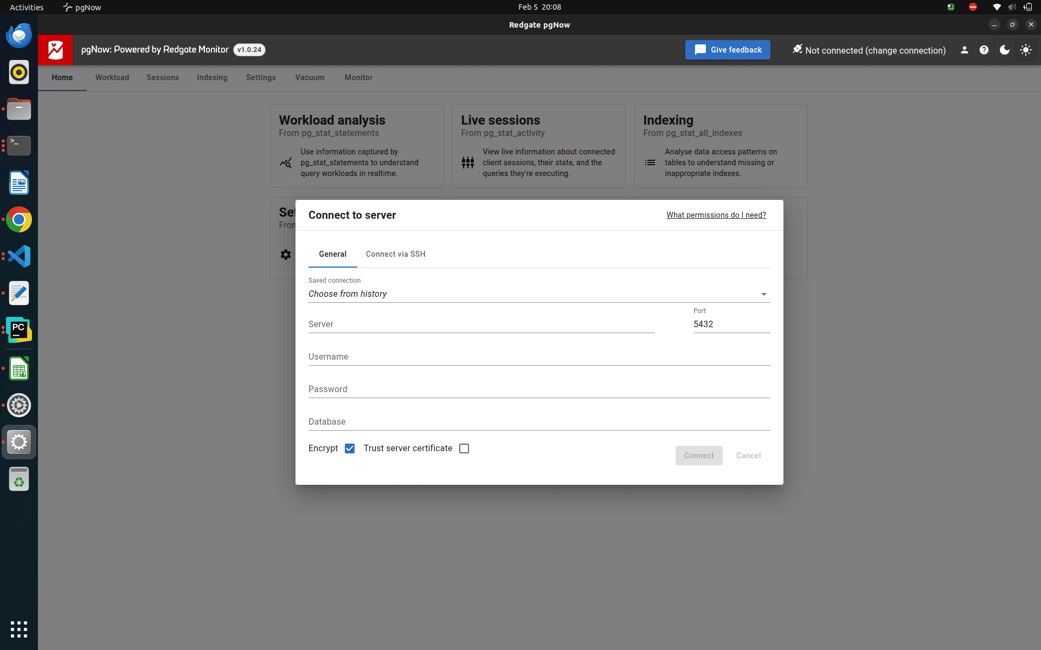This screenshot has height=650, width=1041.
Task: Click the disconnected plug icon in the header
Action: (797, 49)
